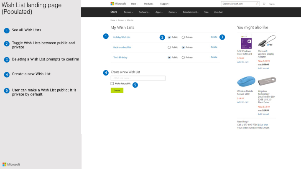301x169 pixels.
Task: Go to the Sale section
Action: [x=207, y=12]
